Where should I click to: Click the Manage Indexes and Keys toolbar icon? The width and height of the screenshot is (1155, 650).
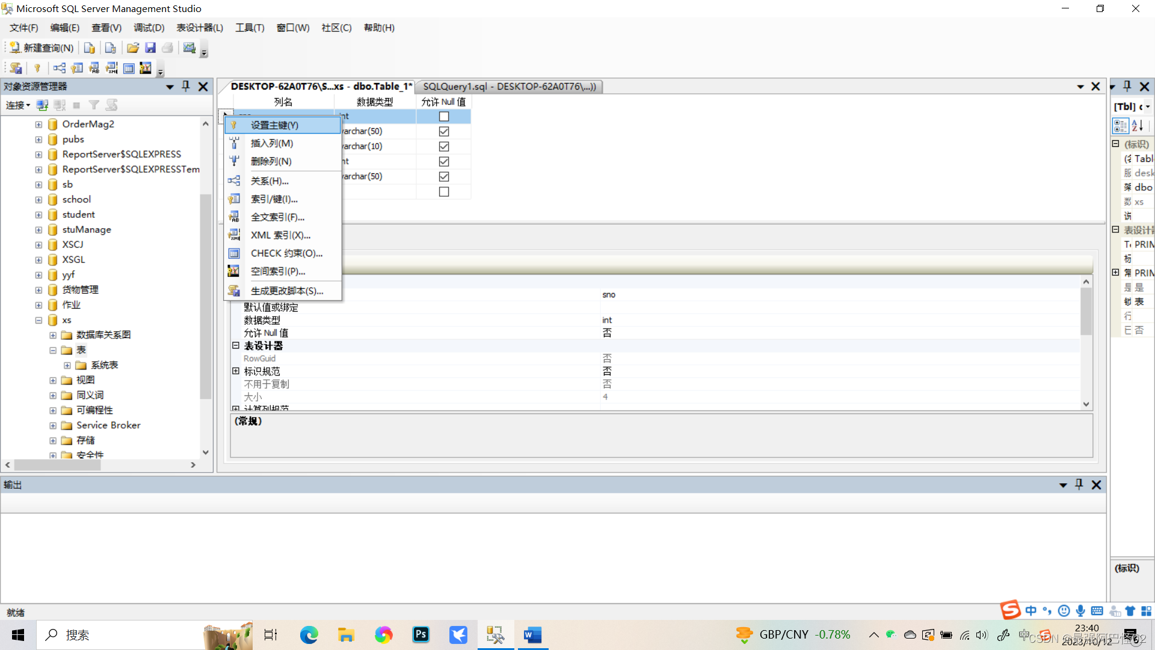pyautogui.click(x=77, y=68)
